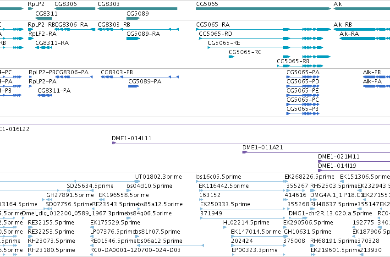Image resolution: width=390 pixels, height=257 pixels.
Task: Select the CG5089 gene label
Action: point(137,14)
